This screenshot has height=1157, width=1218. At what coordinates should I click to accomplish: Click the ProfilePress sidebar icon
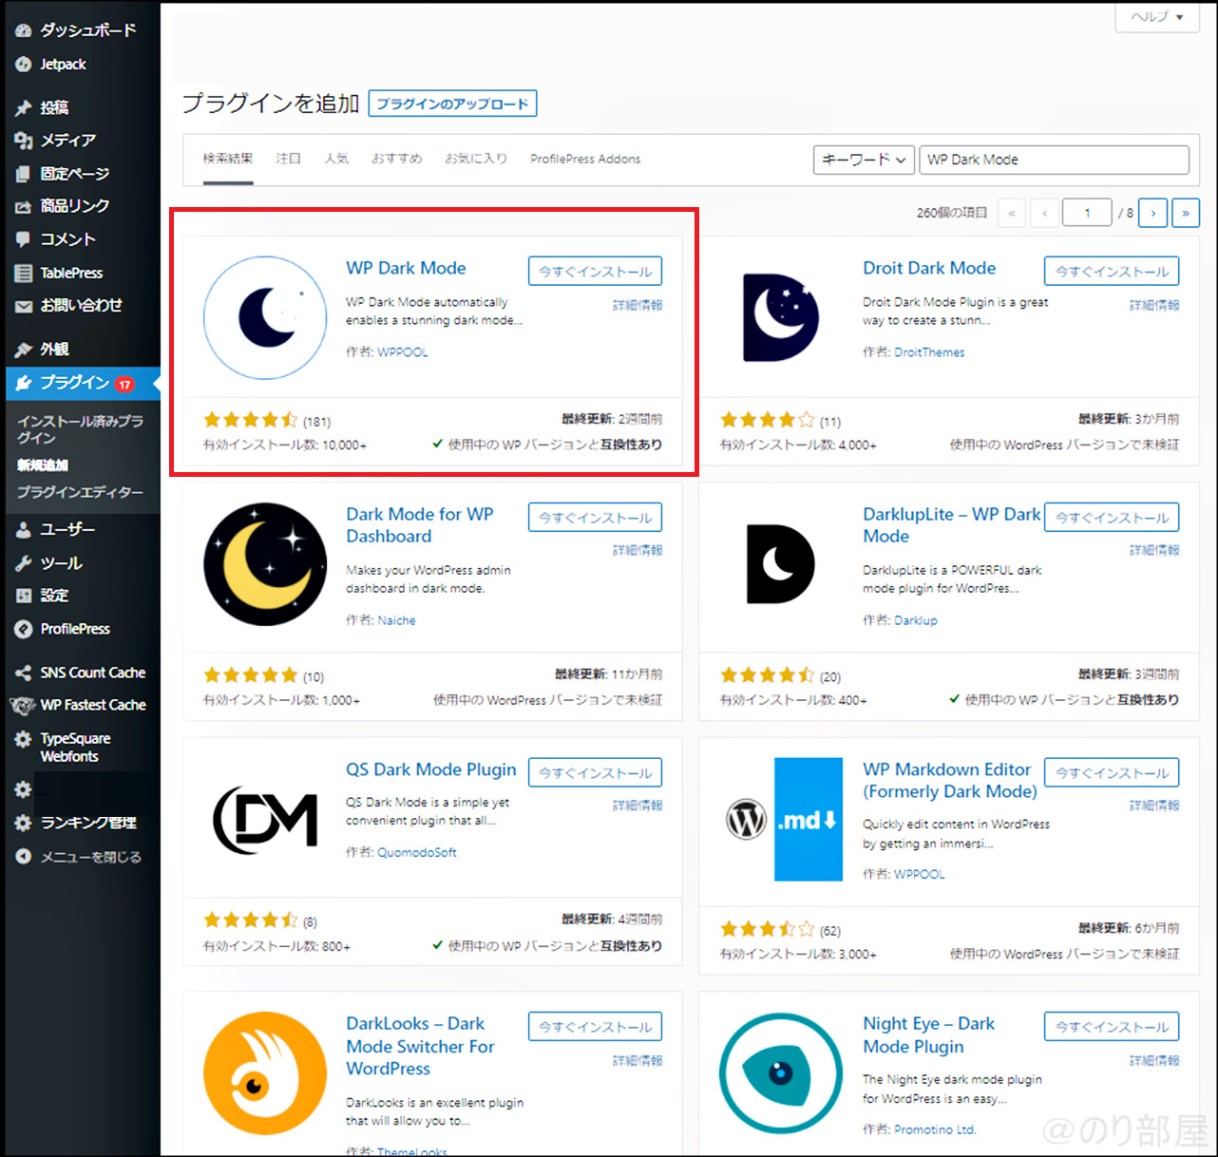[x=24, y=629]
